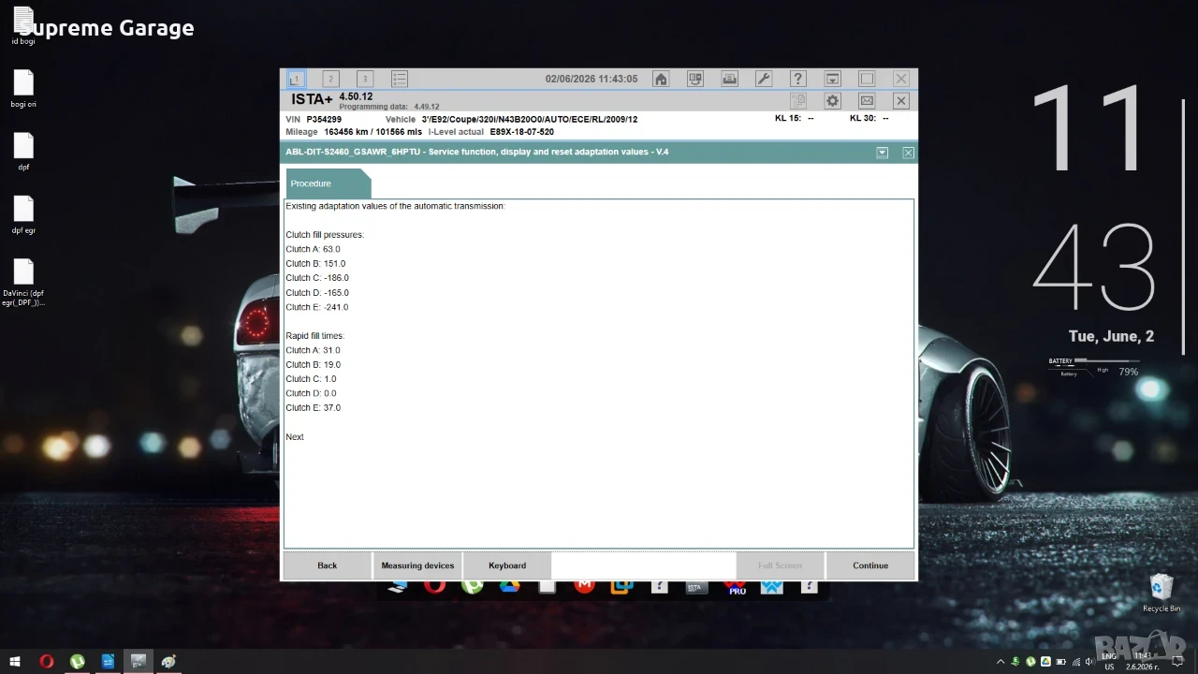
Task: Open Opera browser from the taskbar
Action: tap(47, 661)
